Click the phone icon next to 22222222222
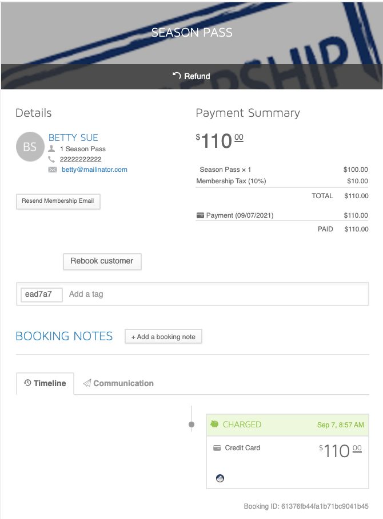The width and height of the screenshot is (383, 519). (51, 159)
